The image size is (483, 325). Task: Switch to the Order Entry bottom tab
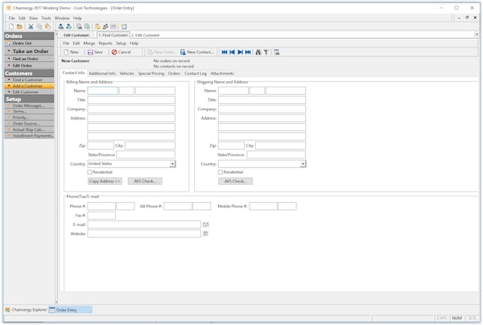coord(71,310)
